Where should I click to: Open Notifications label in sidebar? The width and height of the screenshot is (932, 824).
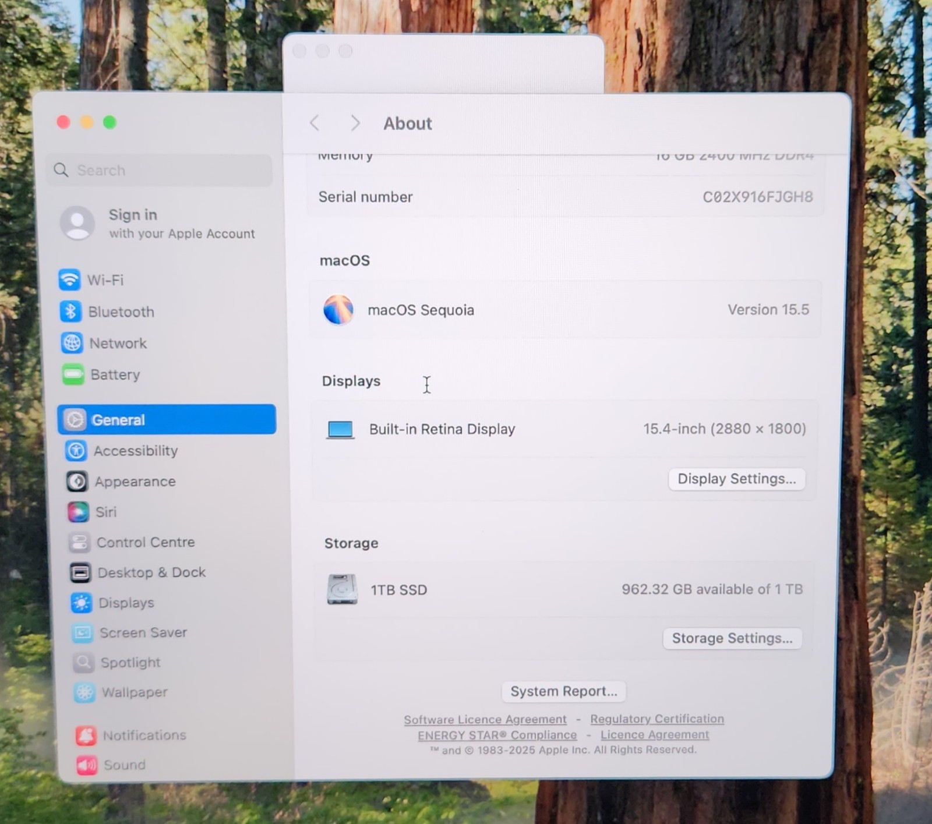[x=144, y=735]
